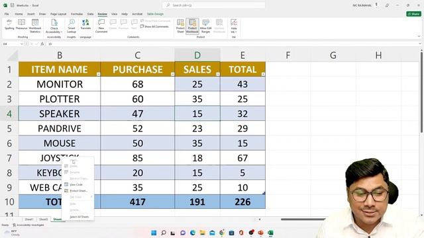Open the weather widget on taskbar

[x=12, y=233]
